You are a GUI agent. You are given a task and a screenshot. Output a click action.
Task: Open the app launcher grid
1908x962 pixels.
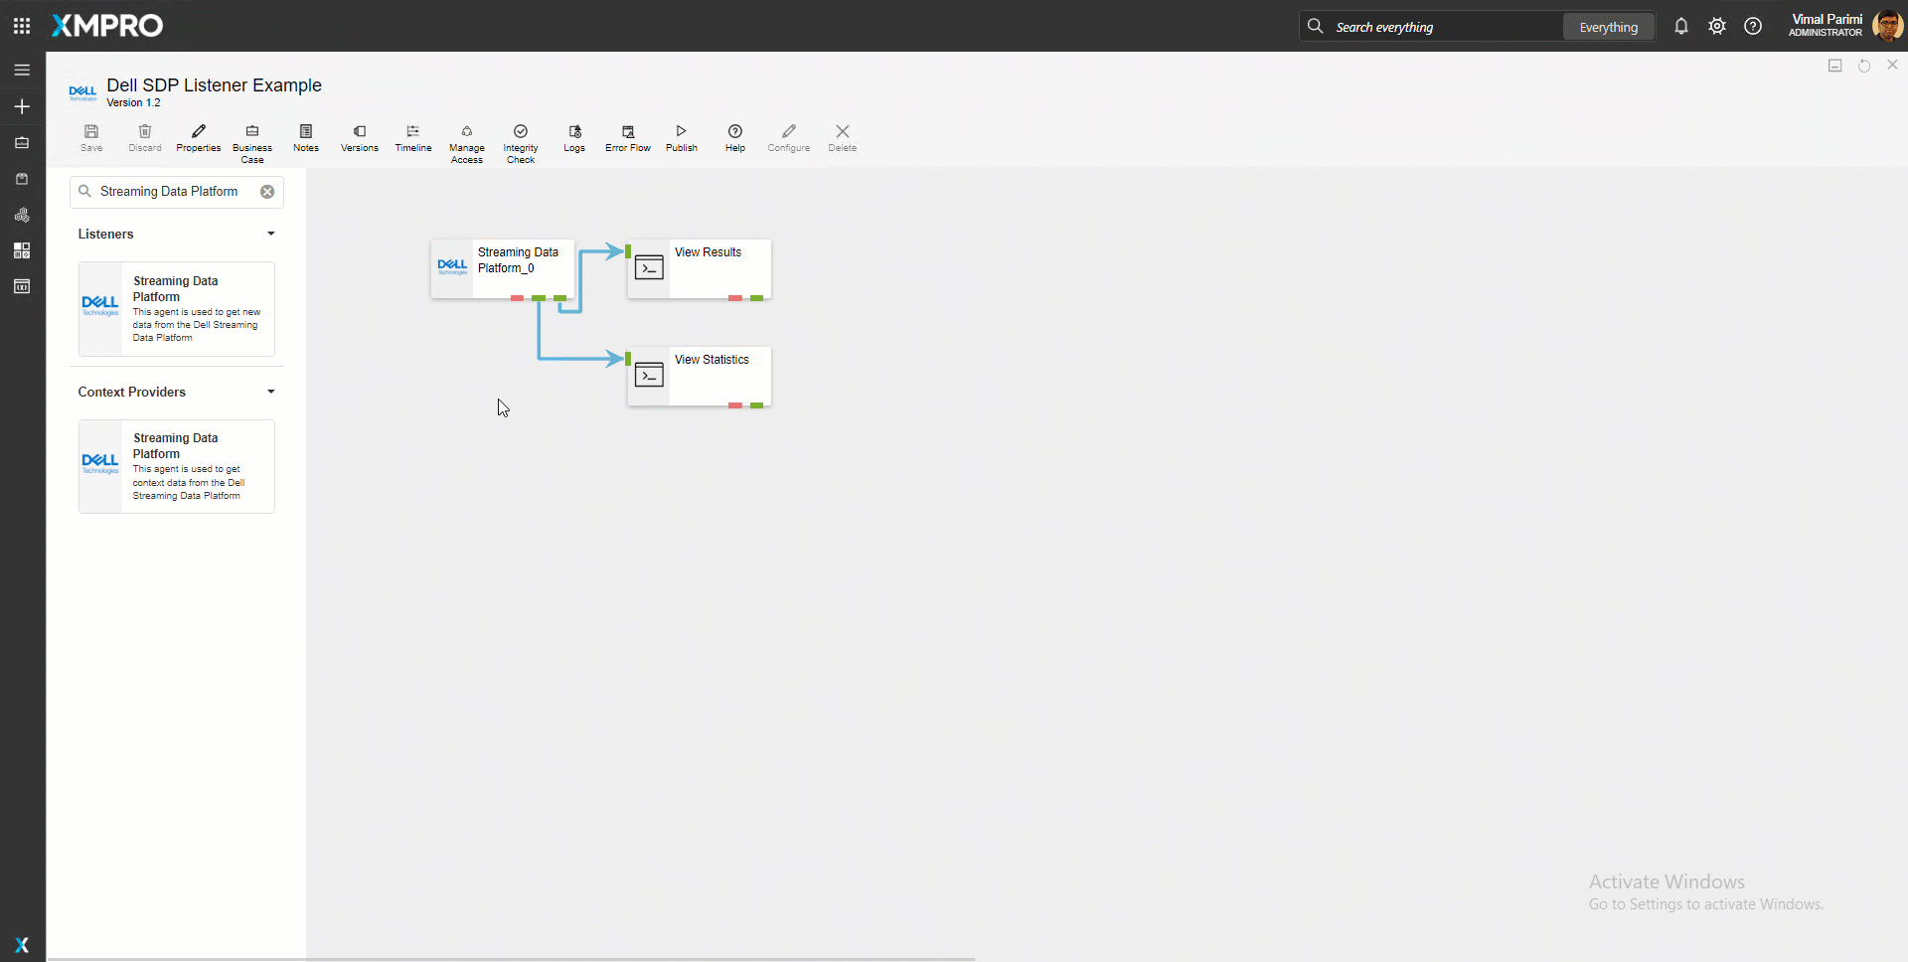tap(22, 26)
